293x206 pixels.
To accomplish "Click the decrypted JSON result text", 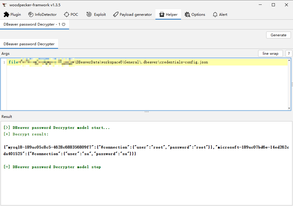I will pyautogui.click(x=146, y=151).
